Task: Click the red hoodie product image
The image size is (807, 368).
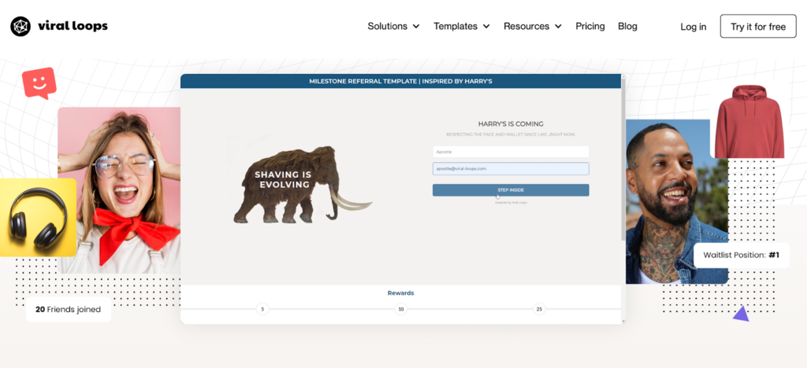Action: coord(749,121)
